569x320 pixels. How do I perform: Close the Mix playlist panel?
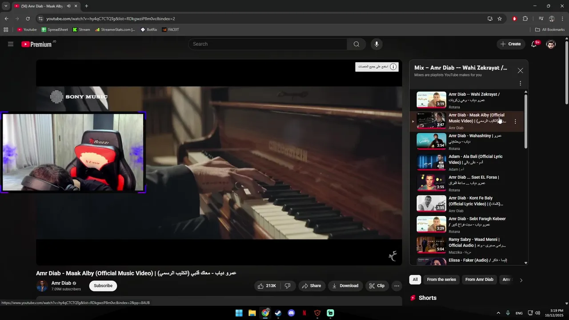[x=520, y=70]
